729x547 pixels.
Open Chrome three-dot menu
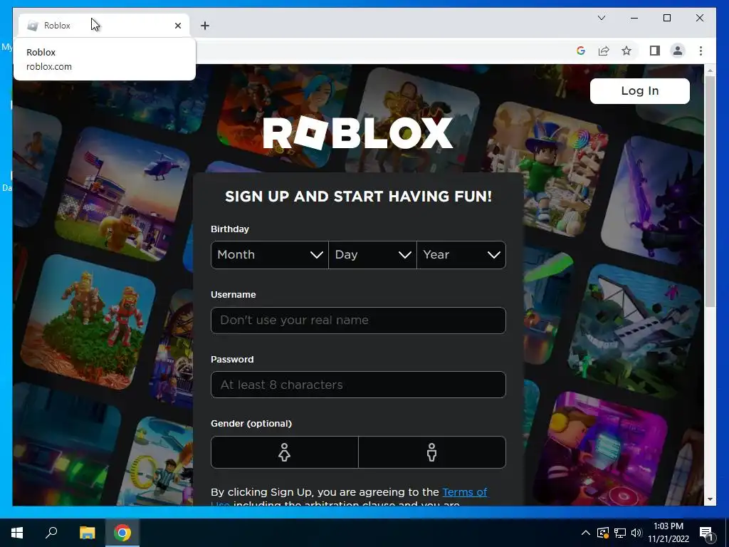[701, 51]
